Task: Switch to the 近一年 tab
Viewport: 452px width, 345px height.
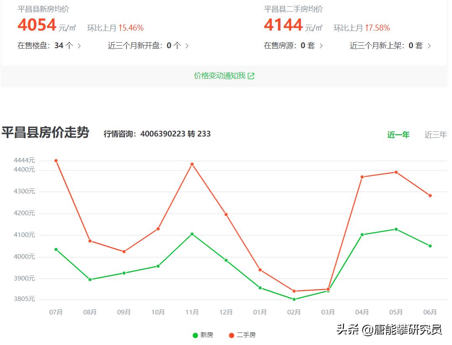Action: pyautogui.click(x=398, y=135)
